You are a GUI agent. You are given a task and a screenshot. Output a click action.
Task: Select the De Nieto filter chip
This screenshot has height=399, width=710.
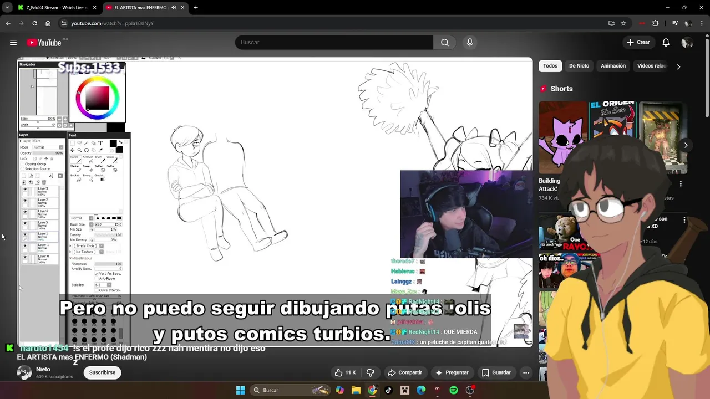pyautogui.click(x=579, y=66)
